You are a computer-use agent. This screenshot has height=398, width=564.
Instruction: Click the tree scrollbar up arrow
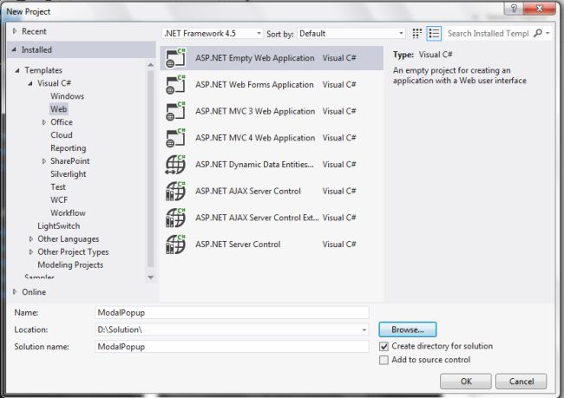pyautogui.click(x=151, y=65)
